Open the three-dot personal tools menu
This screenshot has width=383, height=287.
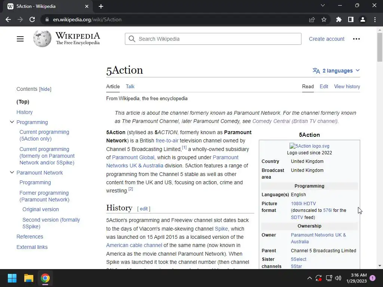356,39
